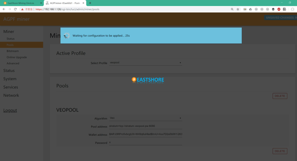Go to Online Upgrade in sidebar
This screenshot has width=297, height=161.
tap(16, 57)
